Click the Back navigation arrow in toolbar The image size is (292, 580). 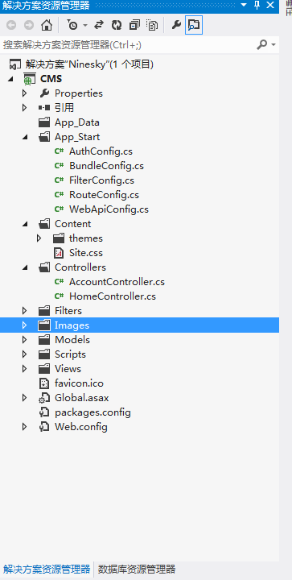[x=11, y=25]
